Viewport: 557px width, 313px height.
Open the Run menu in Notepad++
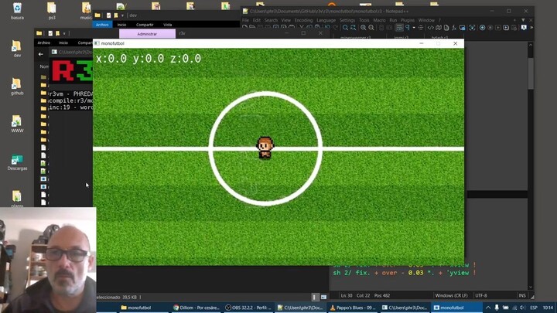[x=393, y=20]
